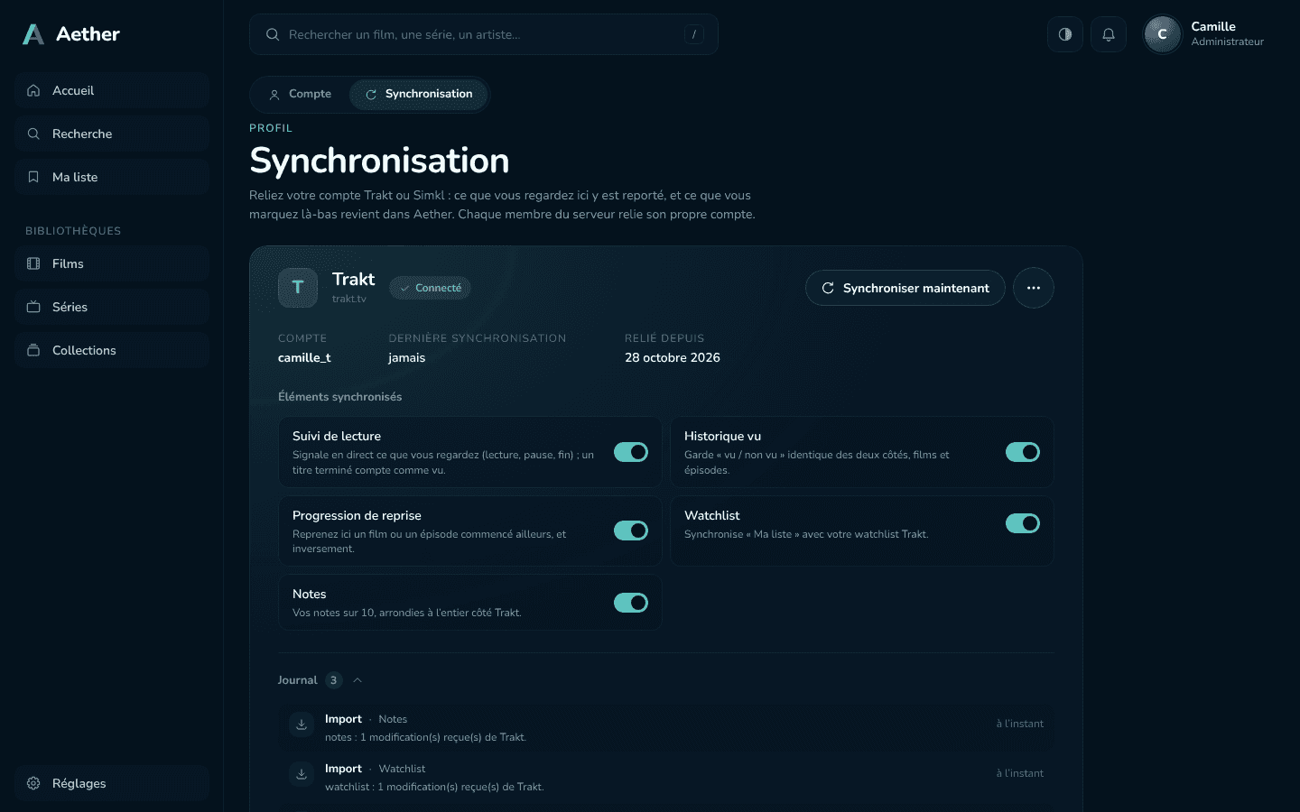1300x812 pixels.
Task: Toggle Historique vu switch
Action: point(1023,452)
